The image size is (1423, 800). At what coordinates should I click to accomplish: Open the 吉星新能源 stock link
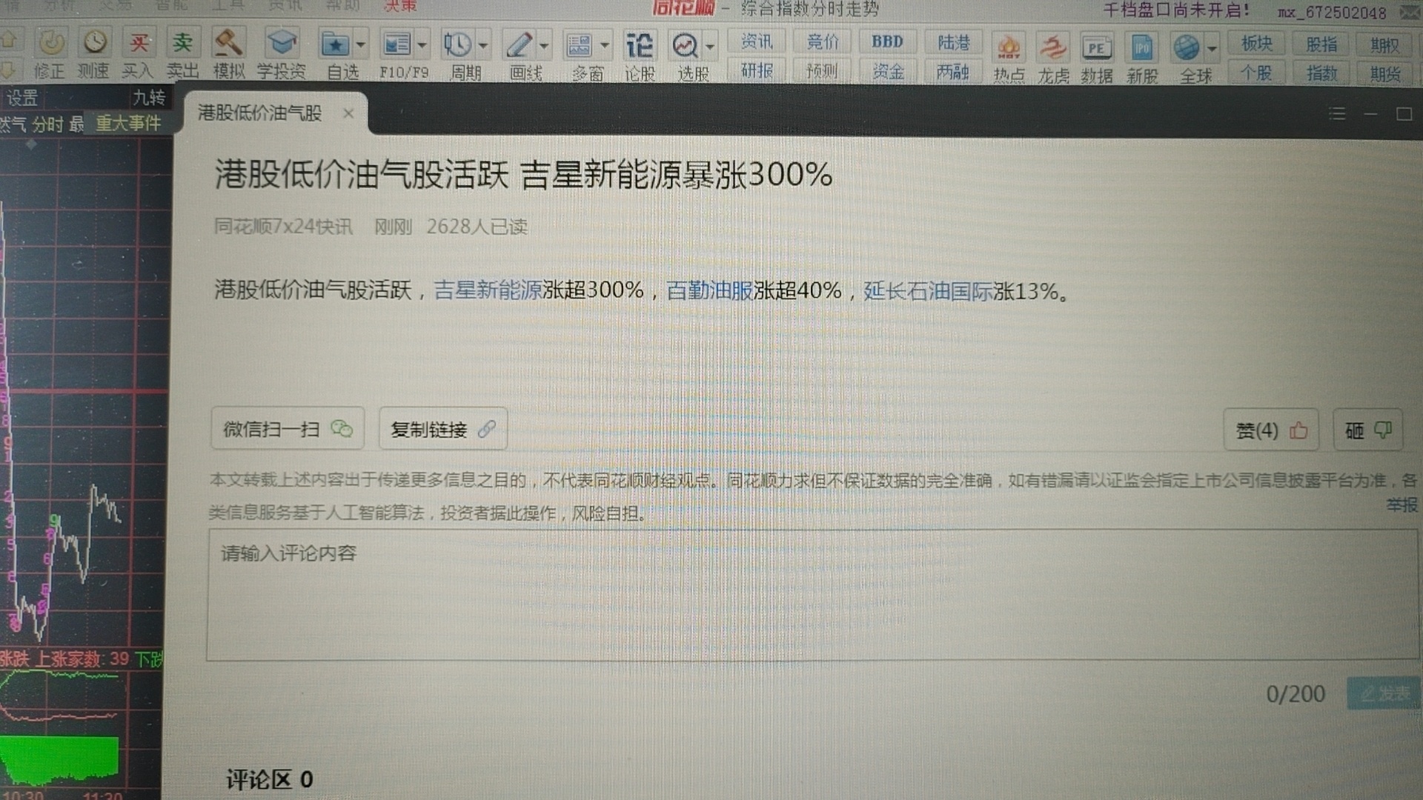tap(488, 290)
